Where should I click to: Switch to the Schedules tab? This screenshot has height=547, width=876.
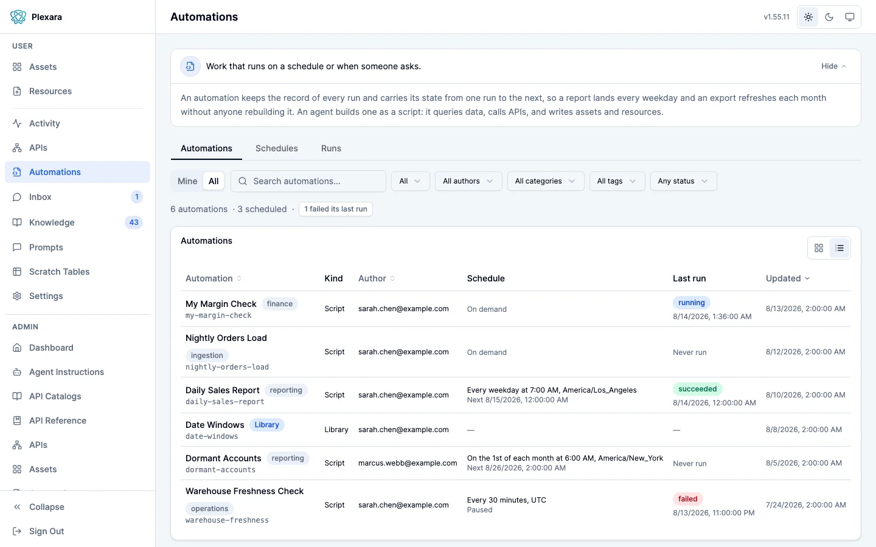point(277,148)
